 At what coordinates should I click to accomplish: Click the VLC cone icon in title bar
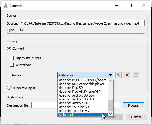pyautogui.click(x=6, y=5)
